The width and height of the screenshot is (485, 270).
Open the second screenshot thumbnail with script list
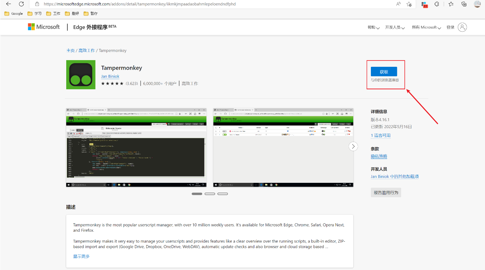(283, 147)
